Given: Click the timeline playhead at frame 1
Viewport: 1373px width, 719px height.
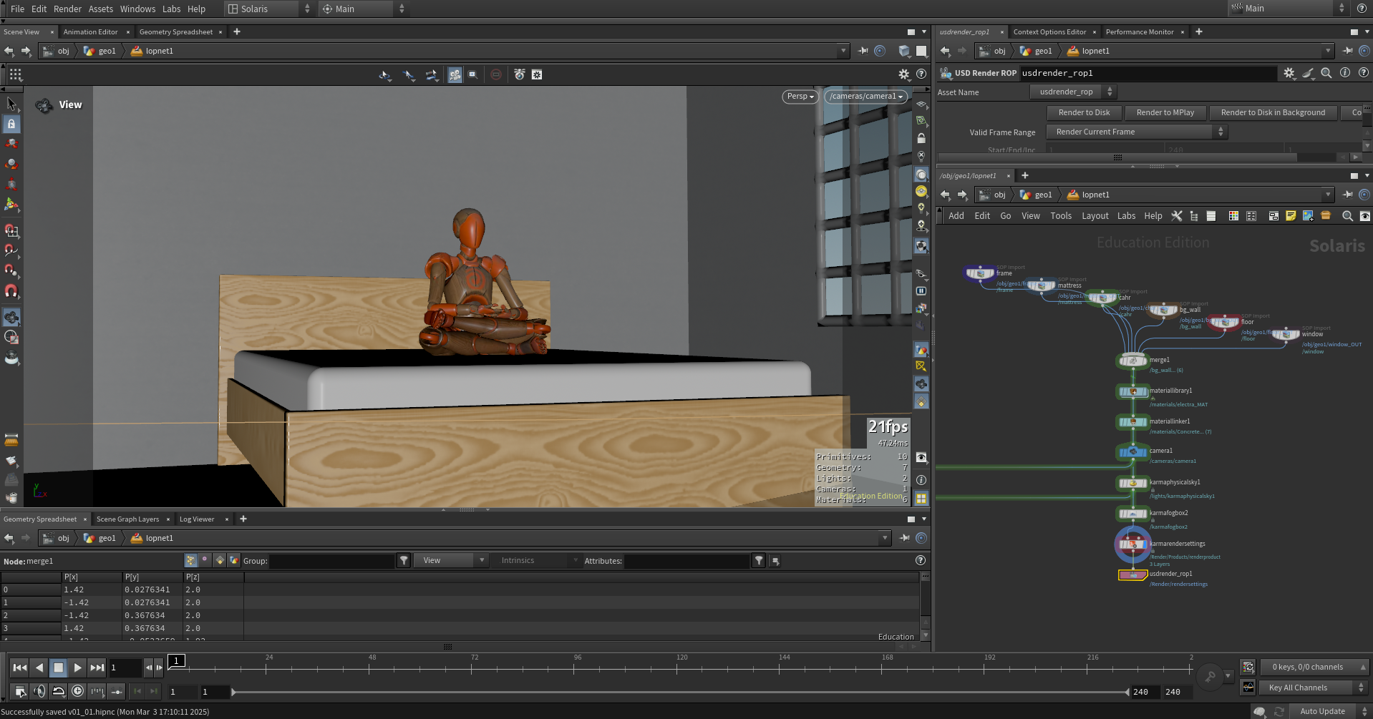Looking at the screenshot, I should click(177, 660).
